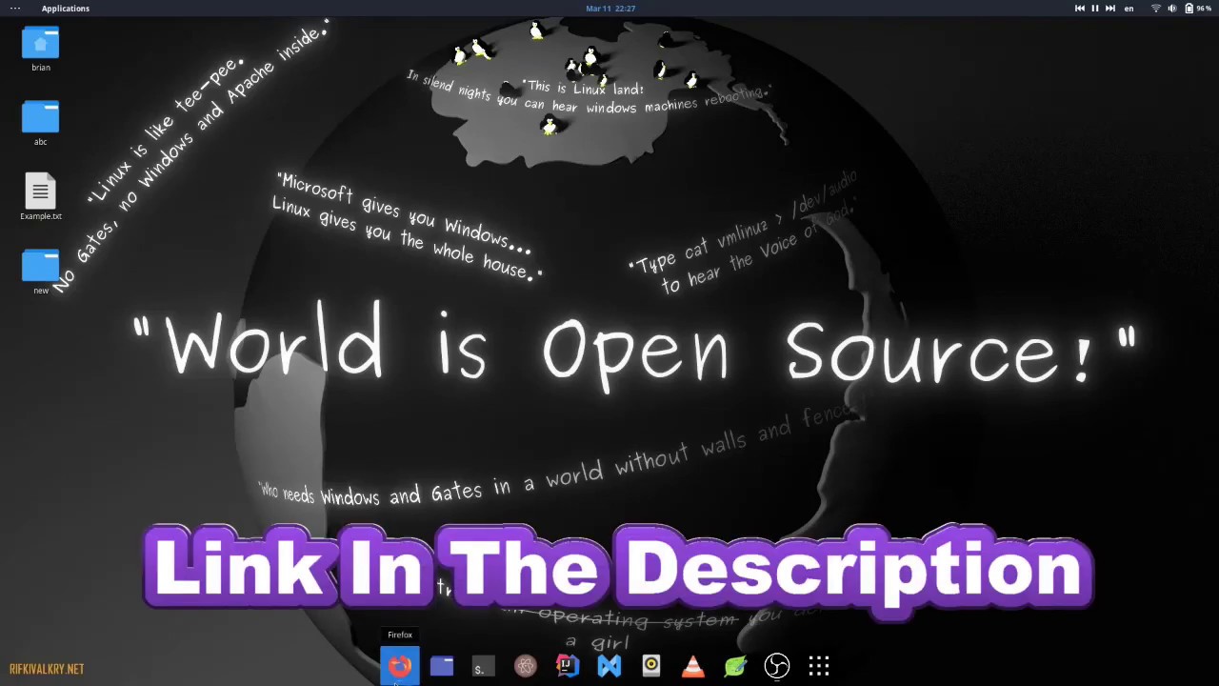The height and width of the screenshot is (686, 1219).
Task: Open the Rhythmbox speaker icon in dock
Action: (x=651, y=666)
